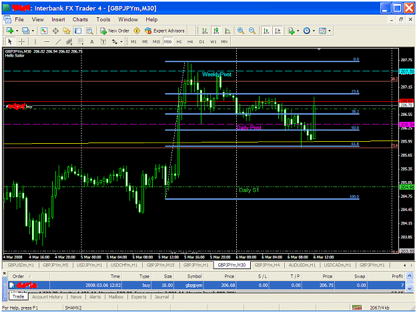Open the Window menu
This screenshot has width=417, height=313.
pyautogui.click(x=128, y=19)
